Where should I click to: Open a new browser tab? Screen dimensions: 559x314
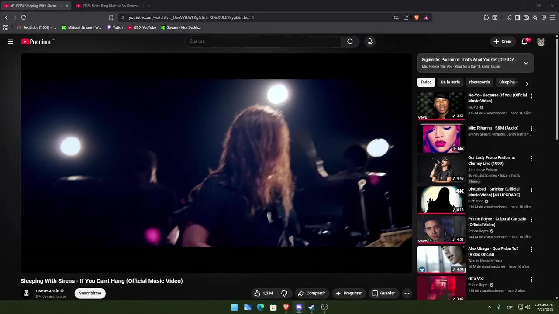pyautogui.click(x=149, y=6)
